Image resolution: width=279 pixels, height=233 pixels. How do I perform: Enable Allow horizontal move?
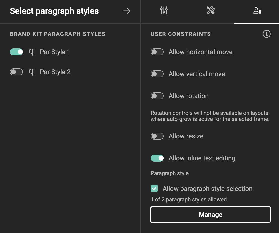click(157, 52)
